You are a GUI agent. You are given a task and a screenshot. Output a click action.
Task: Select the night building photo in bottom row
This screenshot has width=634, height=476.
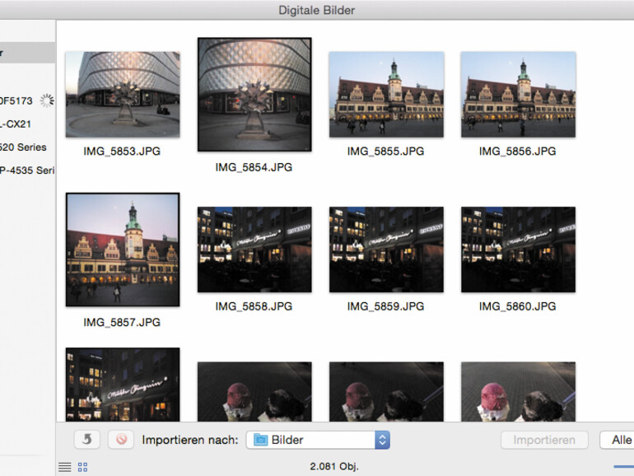(x=123, y=385)
